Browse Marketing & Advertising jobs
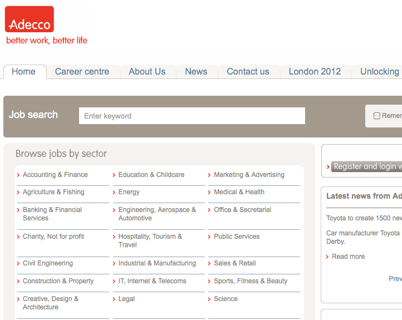This screenshot has width=402, height=320. pyautogui.click(x=249, y=175)
